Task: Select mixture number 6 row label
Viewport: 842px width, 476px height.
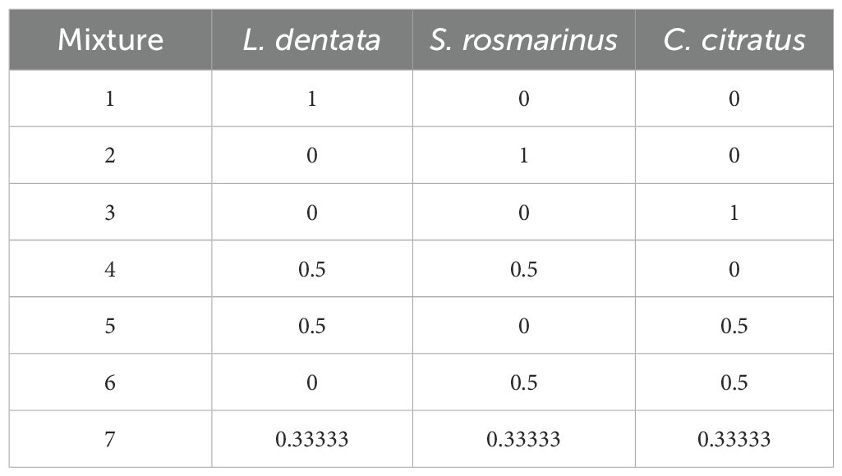Action: [110, 382]
